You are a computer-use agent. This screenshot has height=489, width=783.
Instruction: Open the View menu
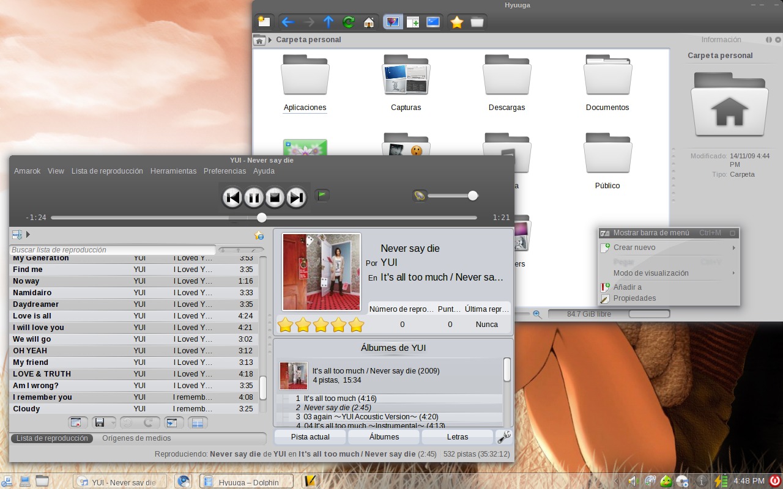pos(56,171)
